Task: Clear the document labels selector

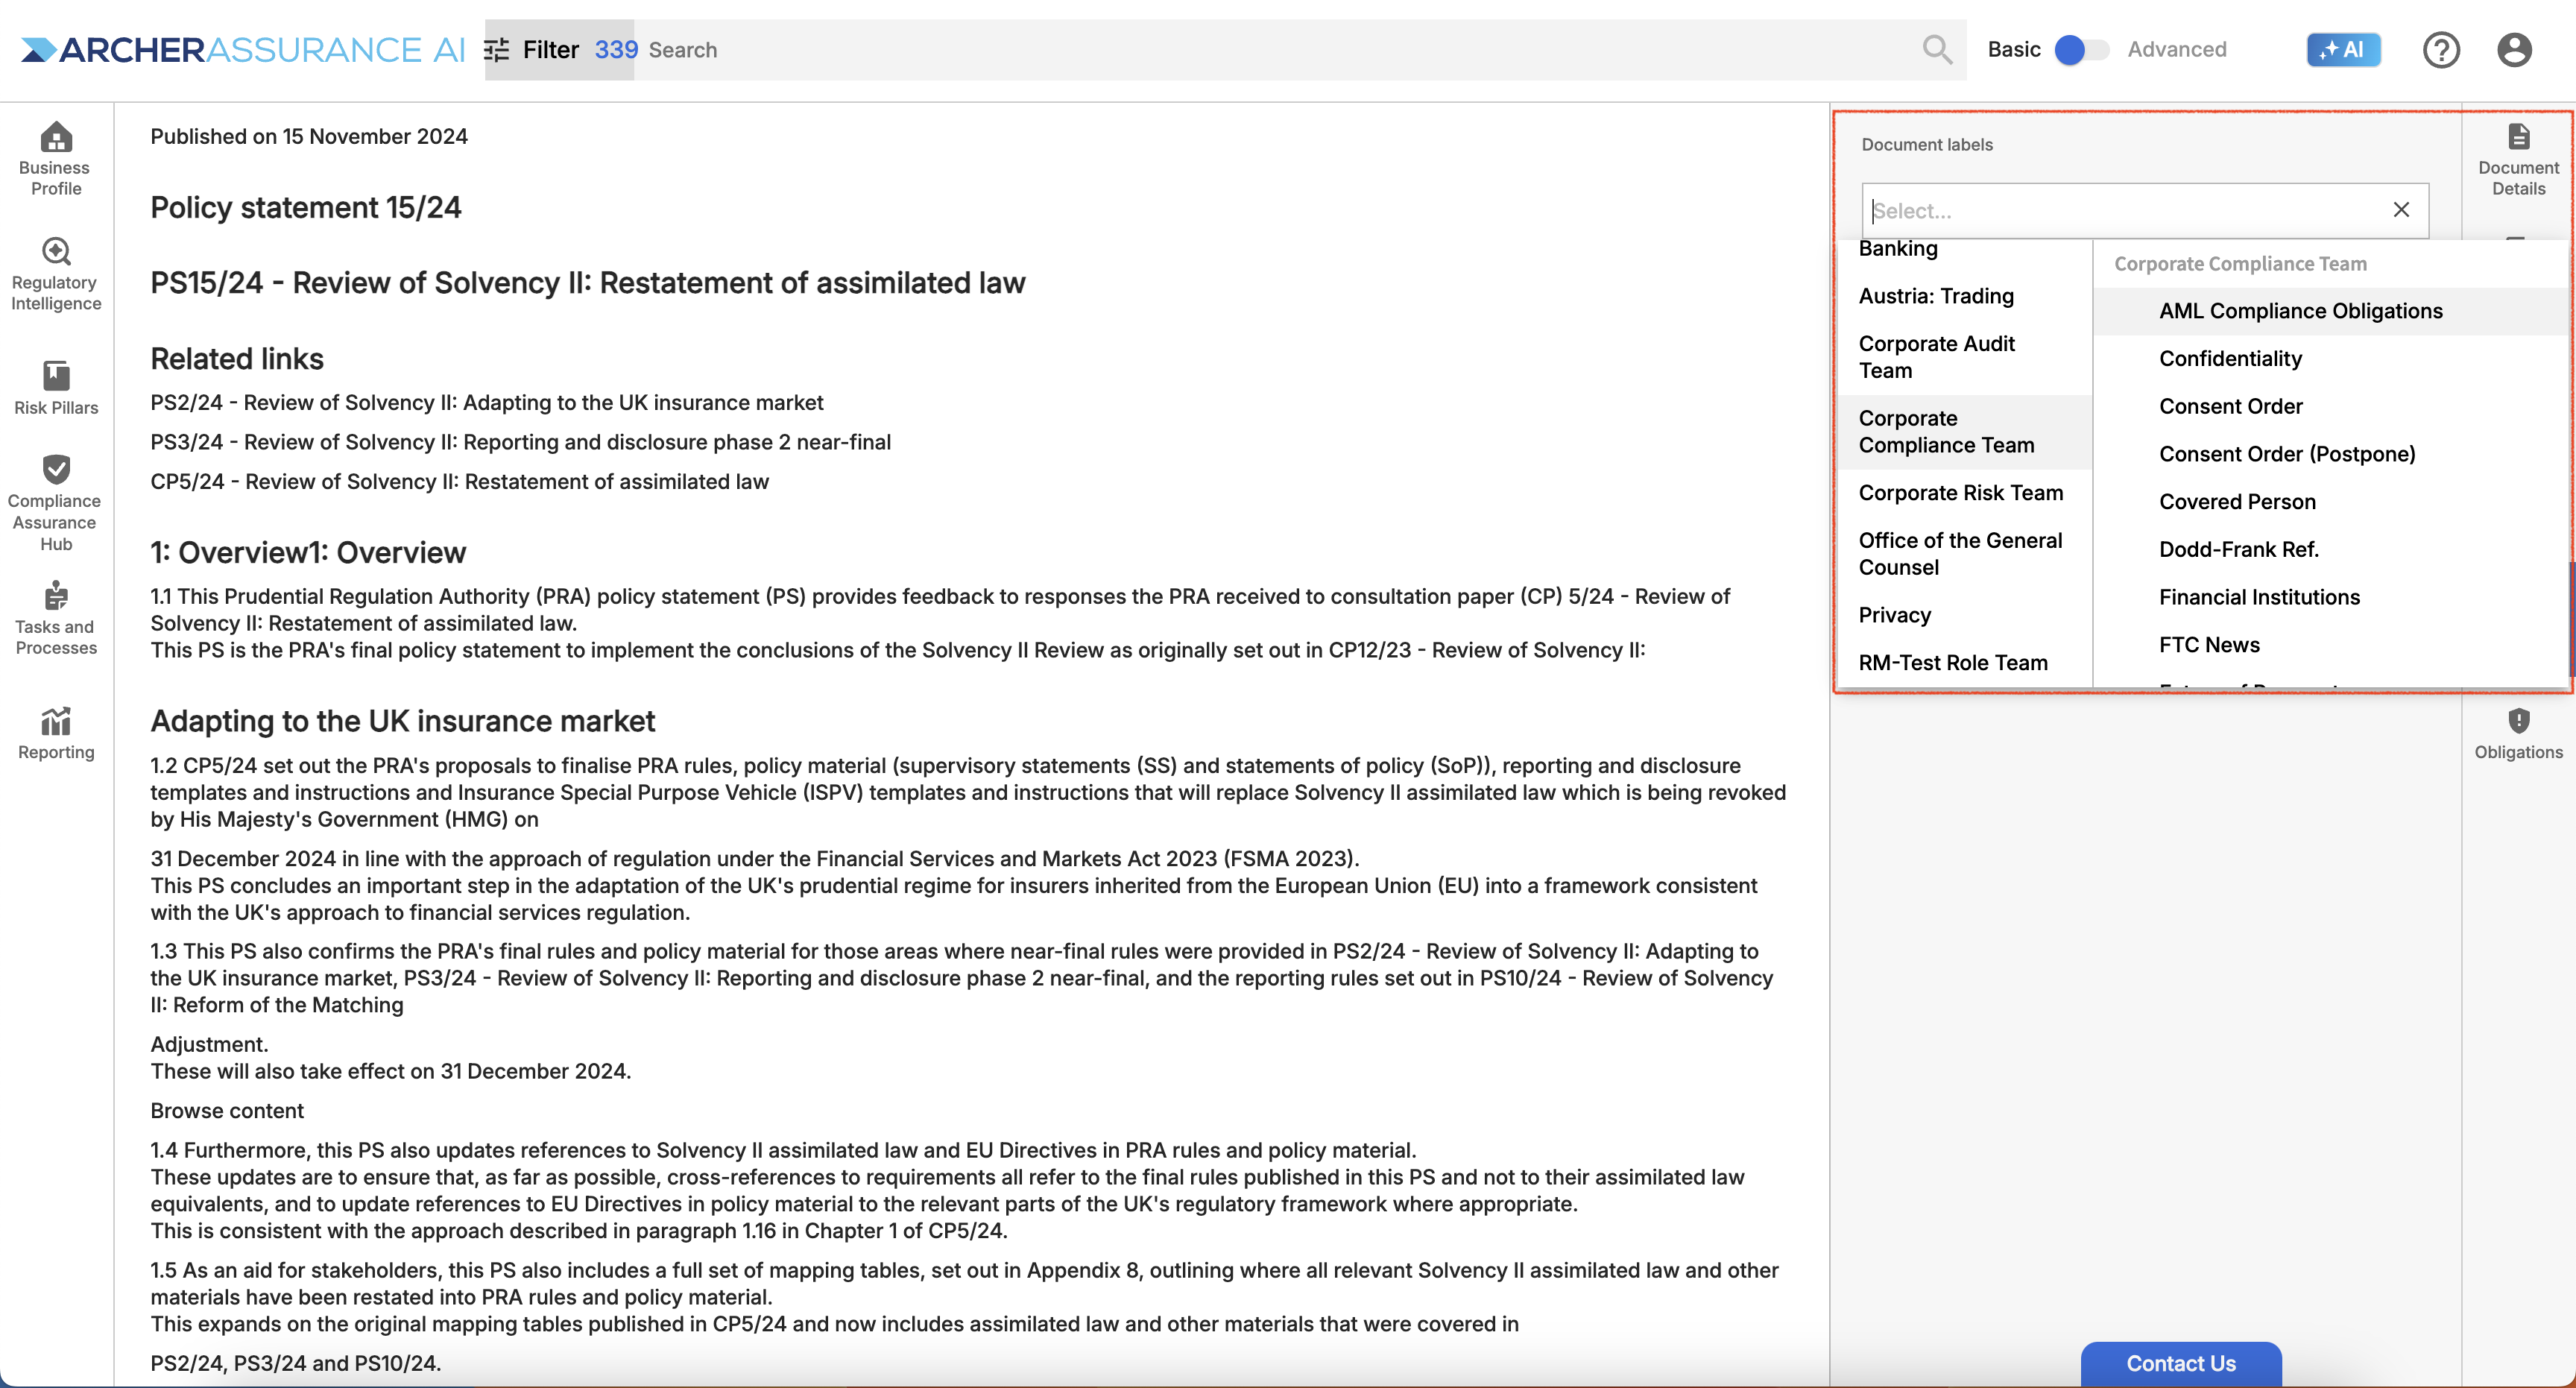Action: click(2401, 209)
